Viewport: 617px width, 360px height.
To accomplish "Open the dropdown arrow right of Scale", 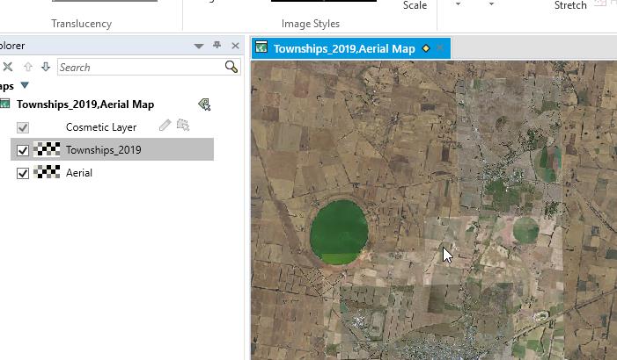I will 458,4.
